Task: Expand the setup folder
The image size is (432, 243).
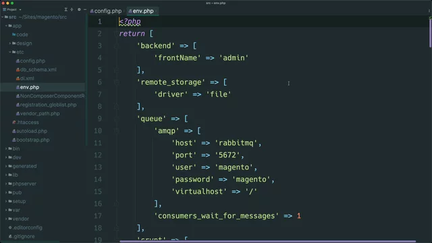Action: pyautogui.click(x=6, y=201)
